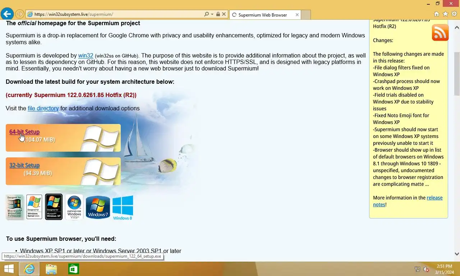
Task: Click the Windows 7 logo badge
Action: [x=98, y=207]
